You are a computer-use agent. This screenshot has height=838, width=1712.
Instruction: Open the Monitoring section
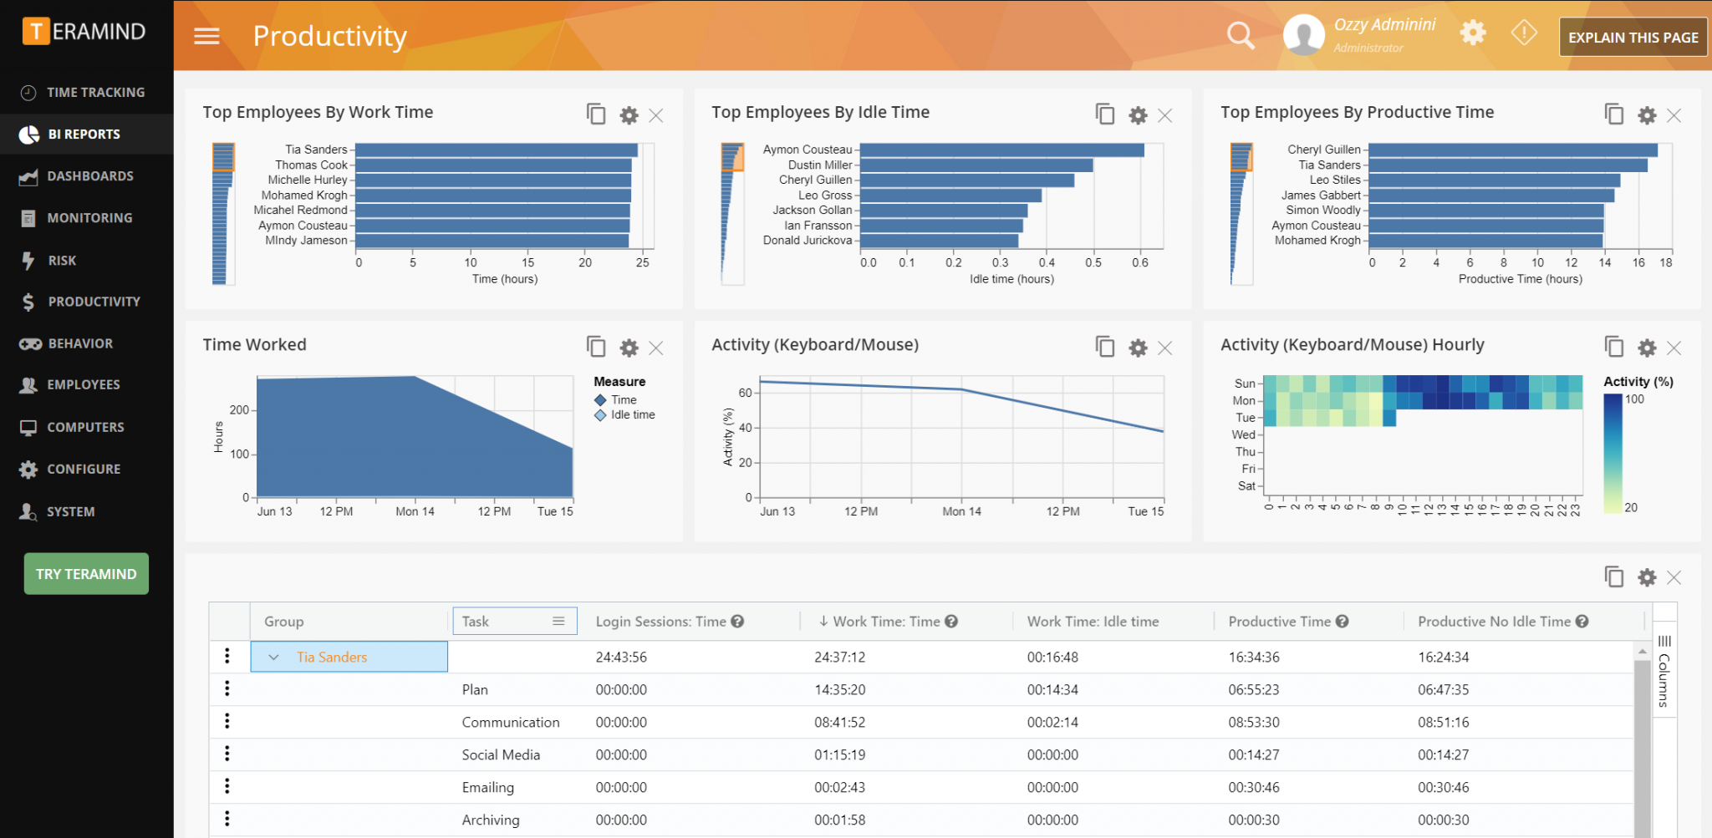(86, 217)
